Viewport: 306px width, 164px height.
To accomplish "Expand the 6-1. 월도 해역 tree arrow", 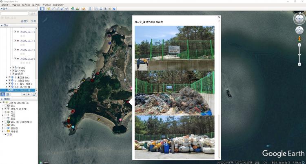I will [x=7, y=84].
